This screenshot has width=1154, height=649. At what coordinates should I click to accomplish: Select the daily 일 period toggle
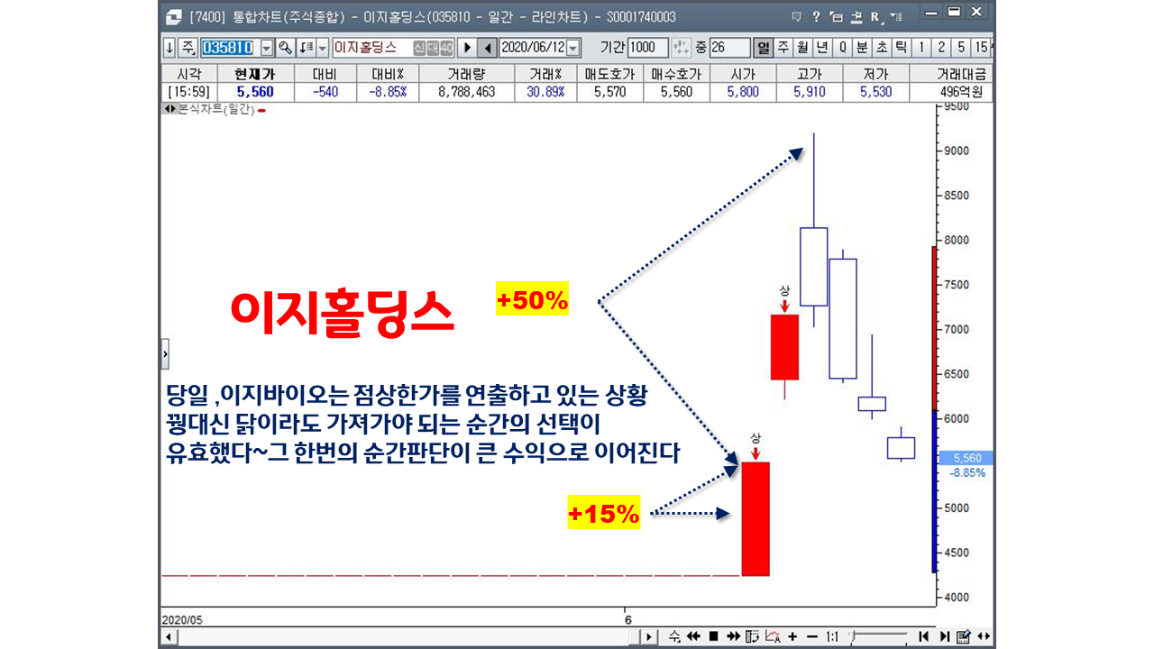click(x=764, y=48)
